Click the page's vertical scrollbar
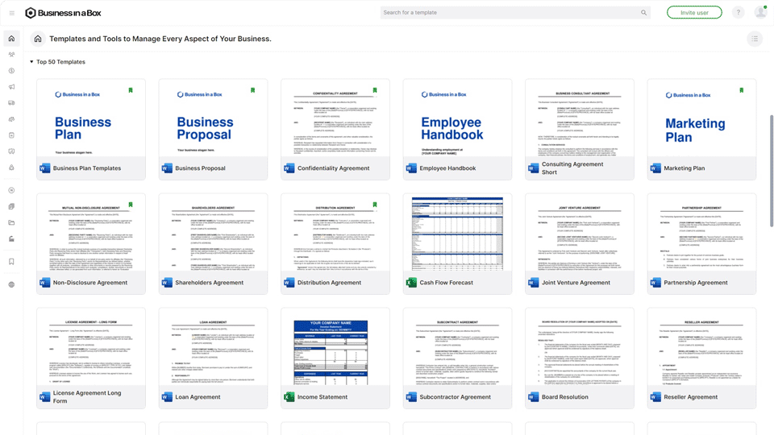Screen dimensions: 774x435 click(x=771, y=171)
